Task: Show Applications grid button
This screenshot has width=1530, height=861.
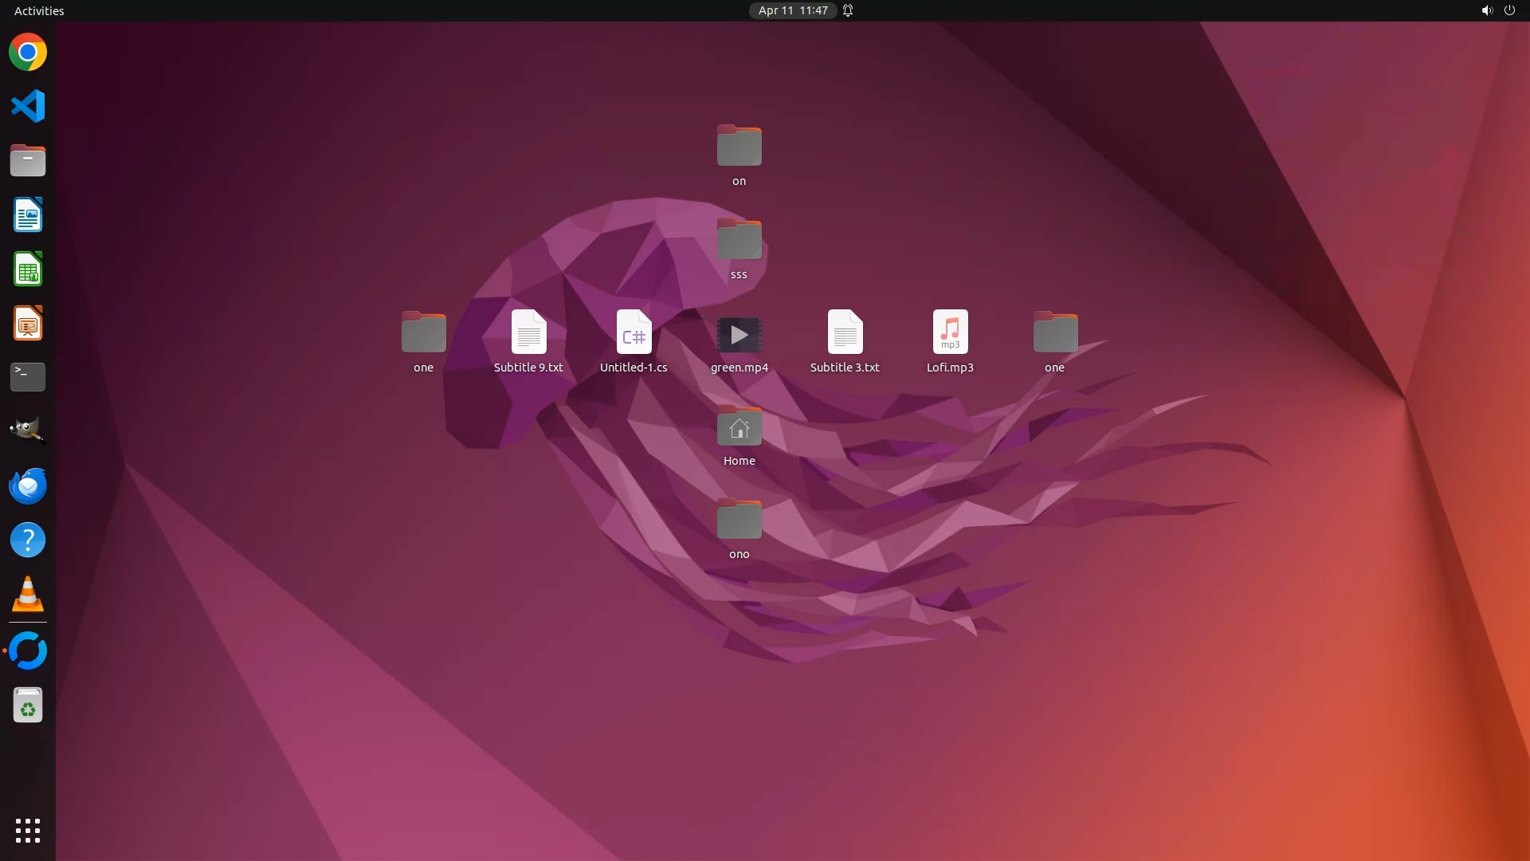Action: tap(28, 830)
